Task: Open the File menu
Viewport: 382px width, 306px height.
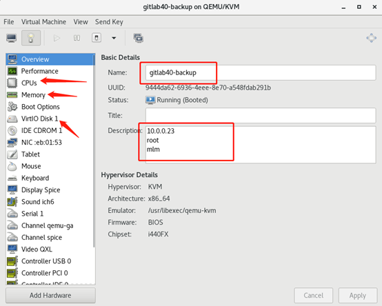Action: (x=9, y=22)
